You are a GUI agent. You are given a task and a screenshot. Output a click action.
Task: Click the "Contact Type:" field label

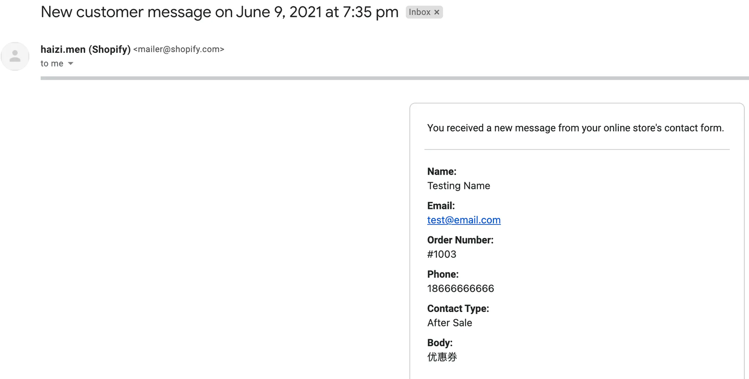pos(458,309)
